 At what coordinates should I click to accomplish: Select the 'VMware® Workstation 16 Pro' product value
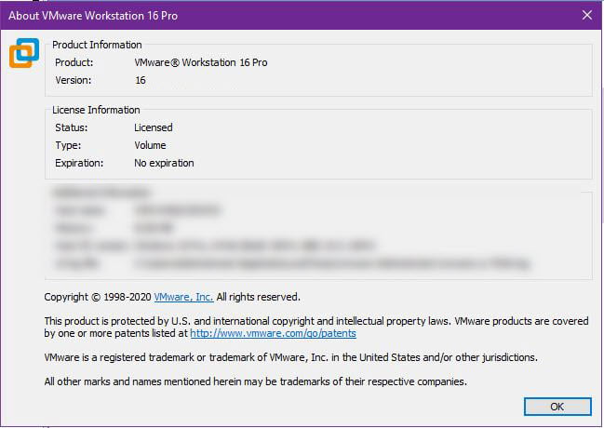(201, 62)
